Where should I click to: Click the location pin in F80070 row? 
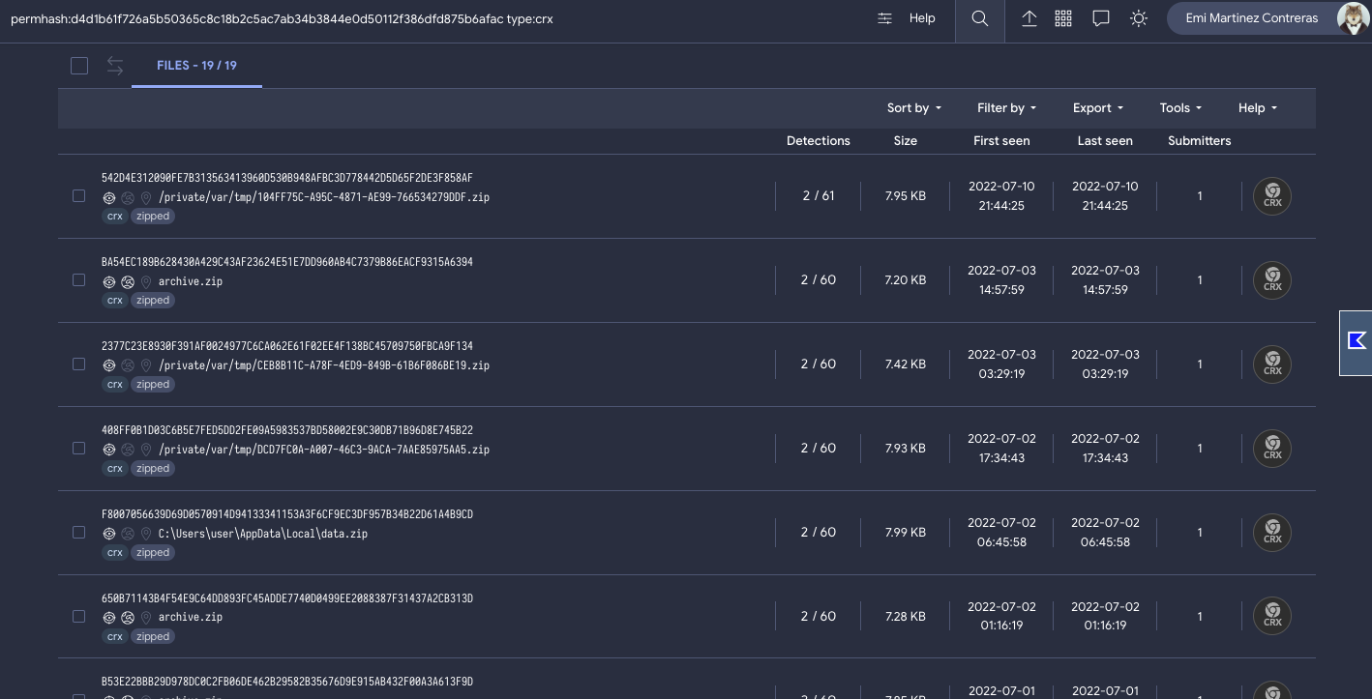(x=146, y=534)
